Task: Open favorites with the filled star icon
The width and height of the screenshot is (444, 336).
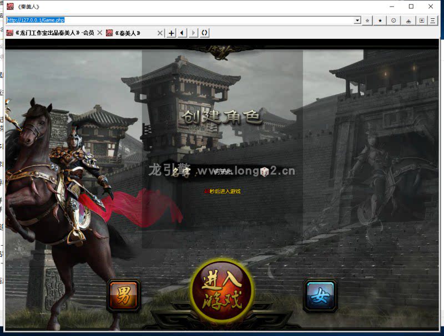Action: tap(380, 21)
